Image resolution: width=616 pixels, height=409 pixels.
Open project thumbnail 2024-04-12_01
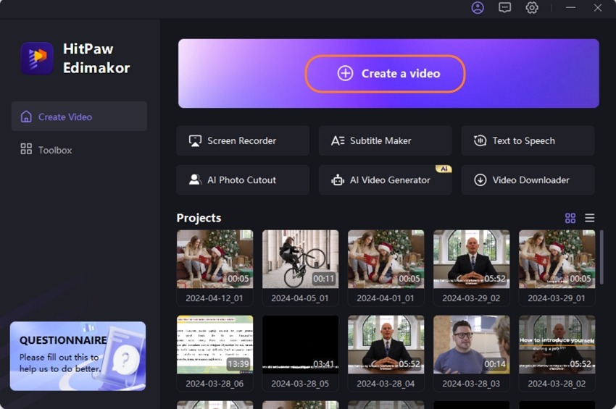[215, 259]
